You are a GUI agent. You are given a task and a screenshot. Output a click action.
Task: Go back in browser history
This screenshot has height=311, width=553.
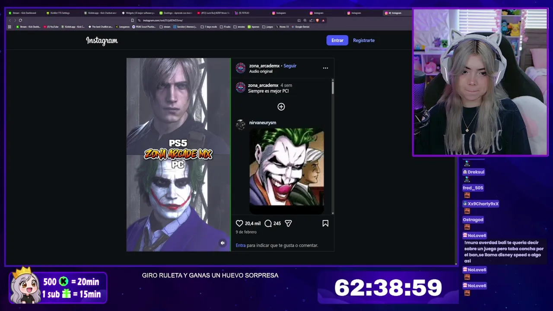pos(10,20)
